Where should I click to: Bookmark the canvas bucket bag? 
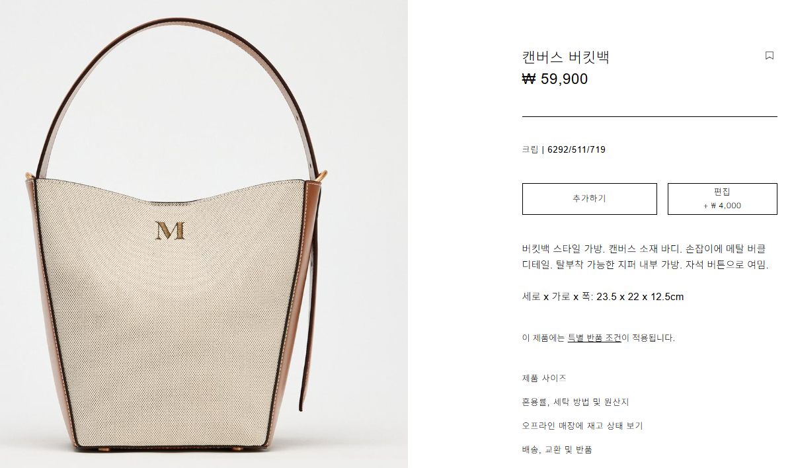pos(769,56)
